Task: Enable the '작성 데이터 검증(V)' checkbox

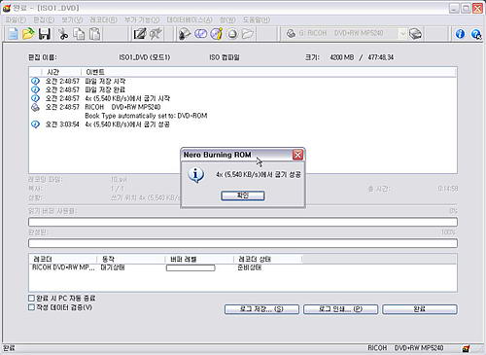Action: [31, 307]
